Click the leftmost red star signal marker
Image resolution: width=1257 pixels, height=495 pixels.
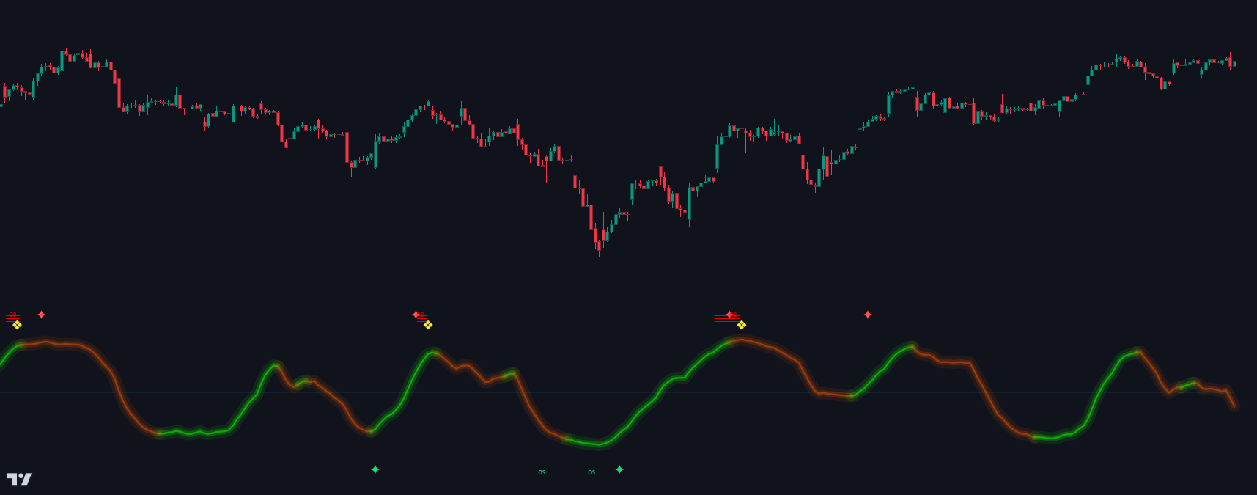(x=41, y=315)
